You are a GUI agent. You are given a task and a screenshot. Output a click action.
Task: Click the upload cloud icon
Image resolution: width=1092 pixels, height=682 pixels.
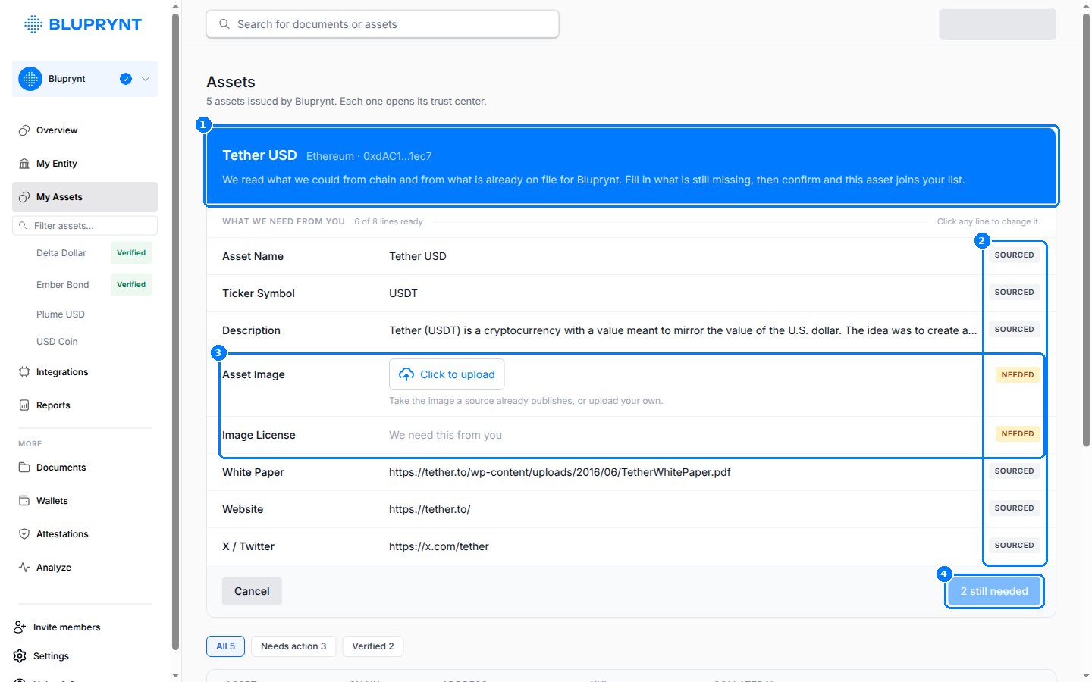[406, 374]
